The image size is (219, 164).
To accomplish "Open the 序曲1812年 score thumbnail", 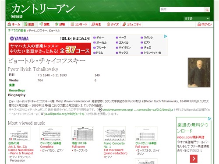I will (x=83, y=133).
